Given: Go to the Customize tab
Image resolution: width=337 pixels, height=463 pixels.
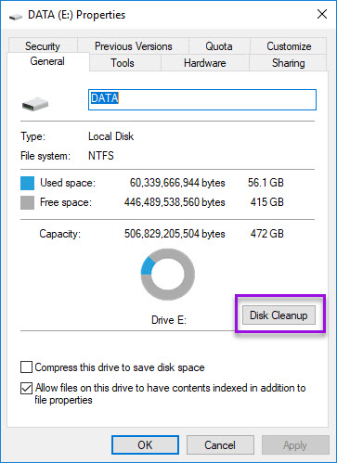Looking at the screenshot, I should pos(289,46).
